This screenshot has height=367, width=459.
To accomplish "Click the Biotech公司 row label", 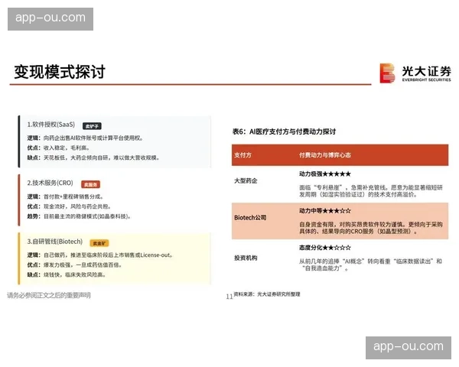I will pos(250,218).
